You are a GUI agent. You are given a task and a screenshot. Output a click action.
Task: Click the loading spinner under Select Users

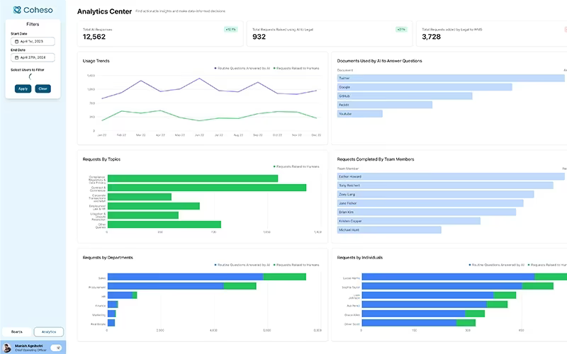30,76
